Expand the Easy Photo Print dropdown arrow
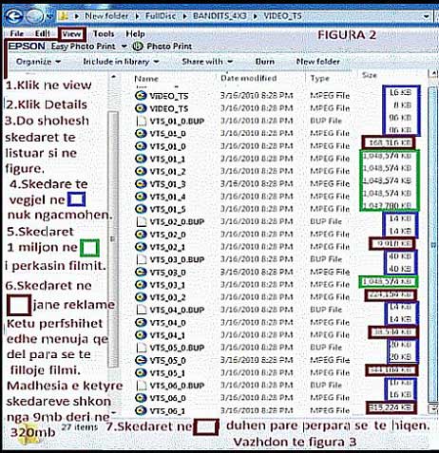Image resolution: width=439 pixels, height=453 pixels. point(124,47)
